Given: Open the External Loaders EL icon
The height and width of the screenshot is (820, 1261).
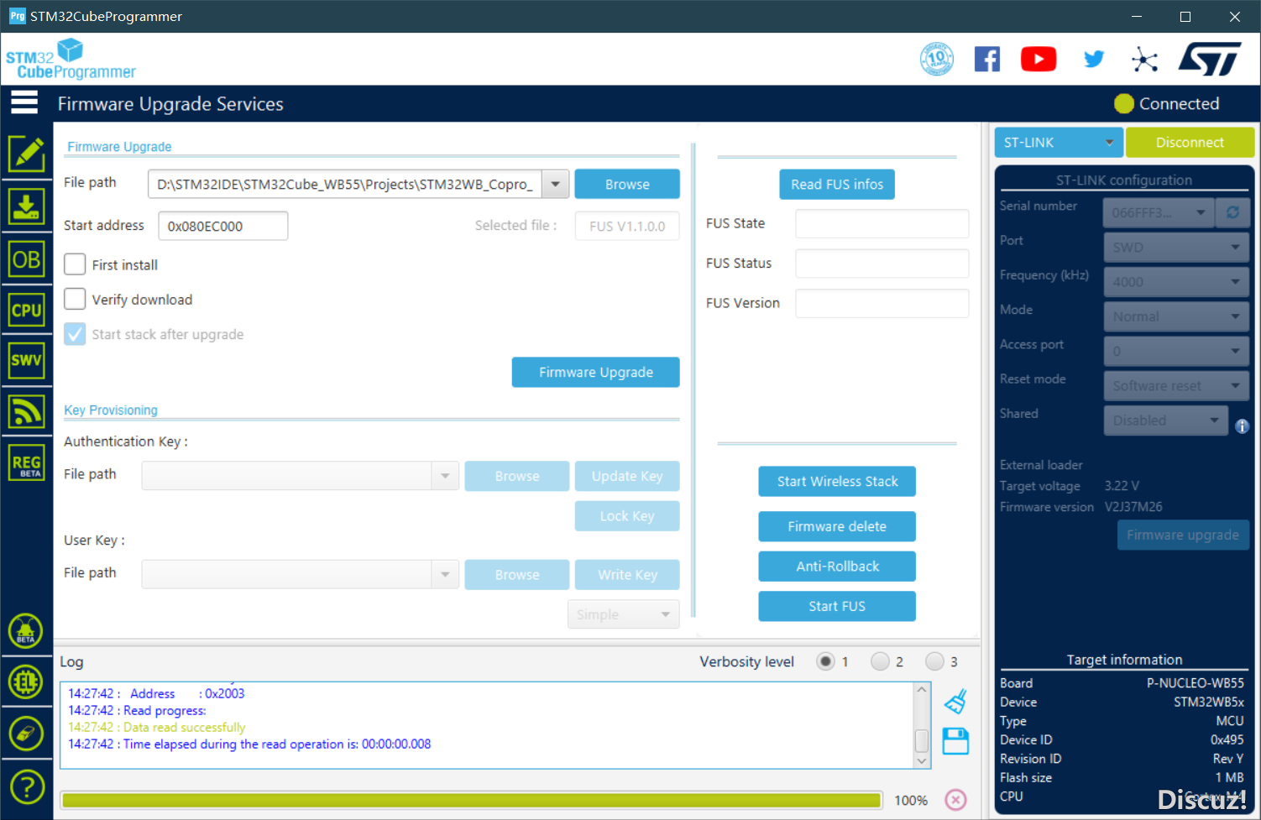Looking at the screenshot, I should click(x=26, y=682).
